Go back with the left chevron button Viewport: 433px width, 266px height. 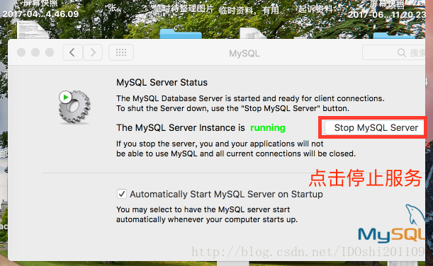click(x=72, y=52)
